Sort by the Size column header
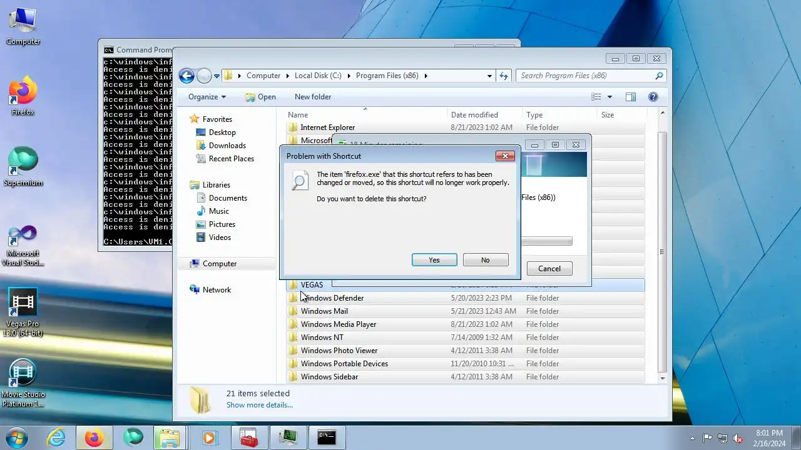Viewport: 801px width, 450px height. tap(621, 115)
